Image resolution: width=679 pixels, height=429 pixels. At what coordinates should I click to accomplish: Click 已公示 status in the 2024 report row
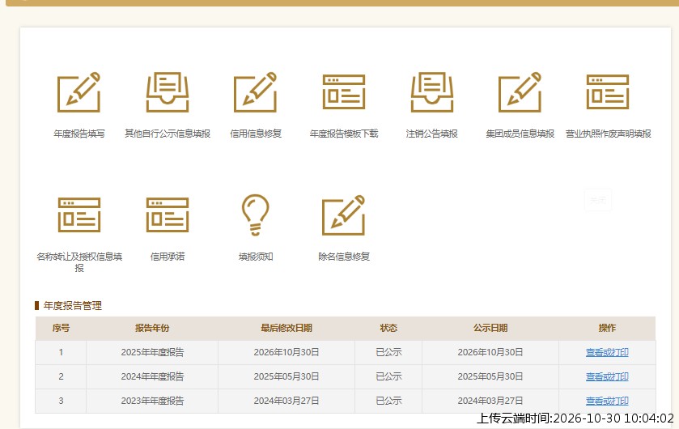pyautogui.click(x=388, y=376)
